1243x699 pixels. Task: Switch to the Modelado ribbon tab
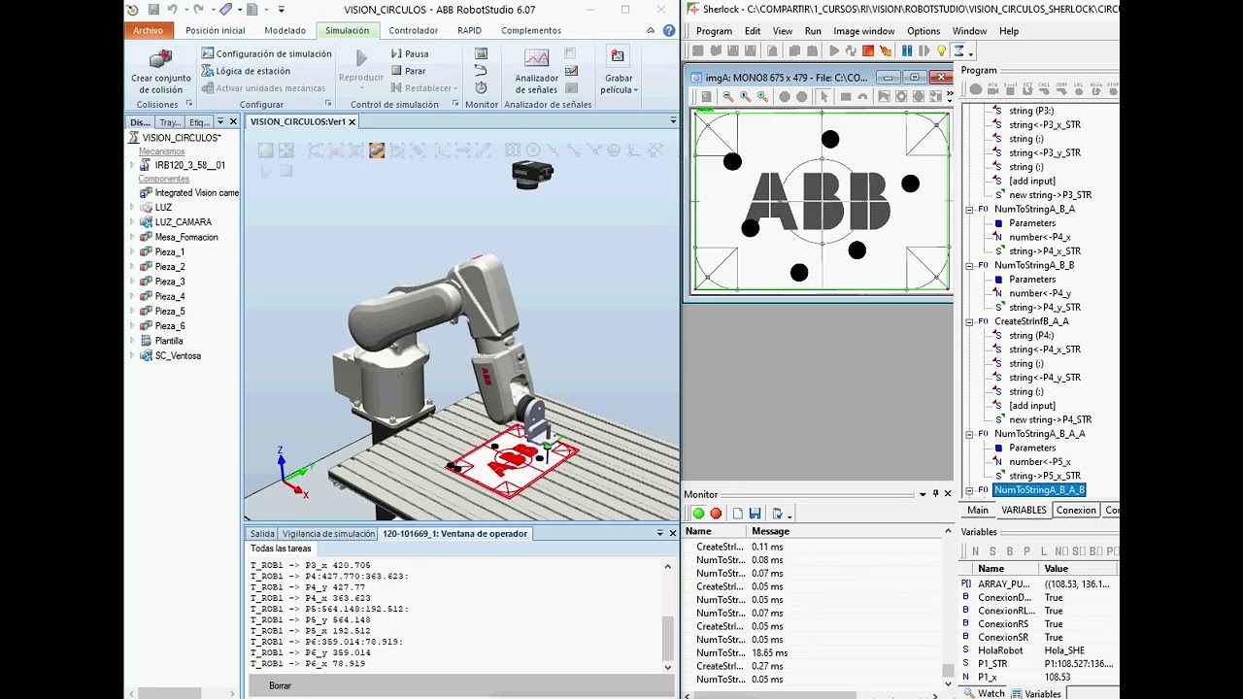pyautogui.click(x=286, y=30)
